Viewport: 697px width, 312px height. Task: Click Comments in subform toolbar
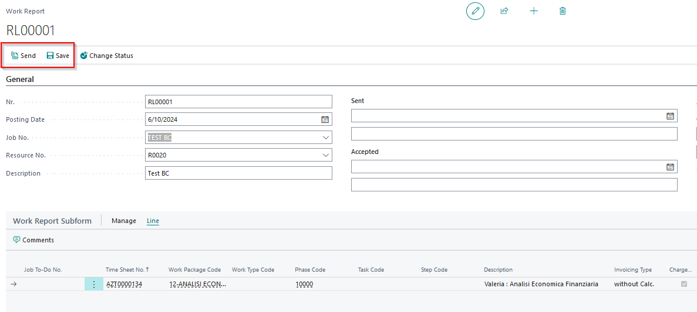(34, 240)
